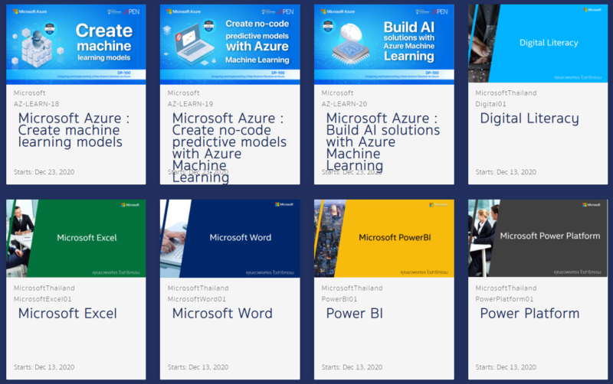The height and width of the screenshot is (384, 613).
Task: Open the Build AI solutions banner image
Action: [x=384, y=44]
